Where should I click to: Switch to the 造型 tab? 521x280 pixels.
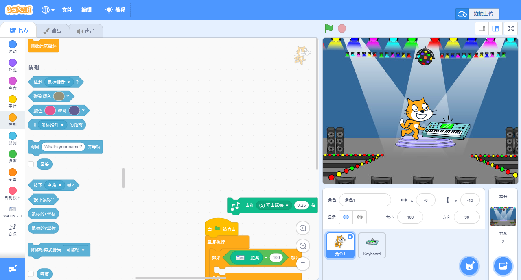coord(53,31)
